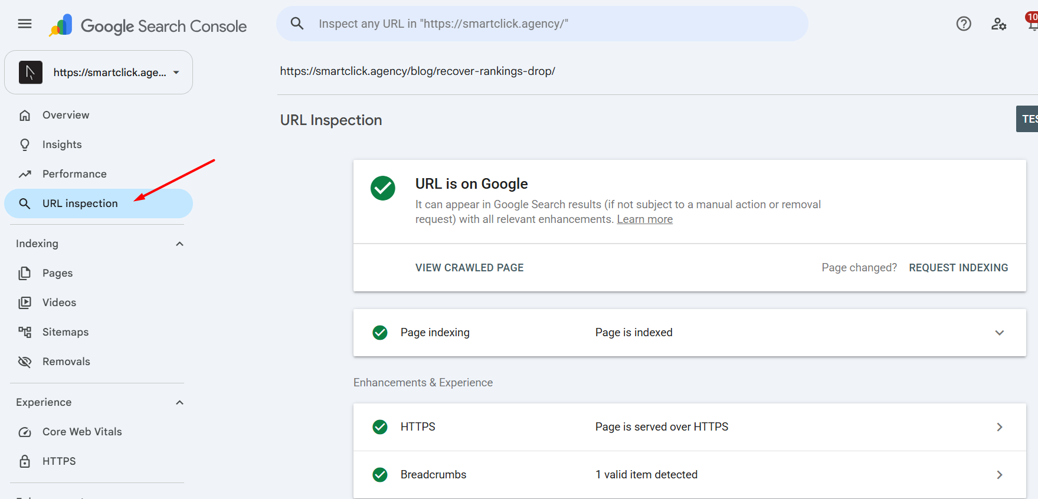Open the Sitemaps page
The image size is (1038, 499).
pyautogui.click(x=99, y=332)
